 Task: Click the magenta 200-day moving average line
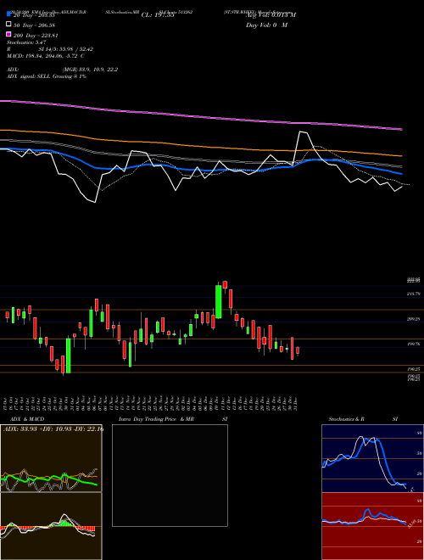(x=200, y=116)
